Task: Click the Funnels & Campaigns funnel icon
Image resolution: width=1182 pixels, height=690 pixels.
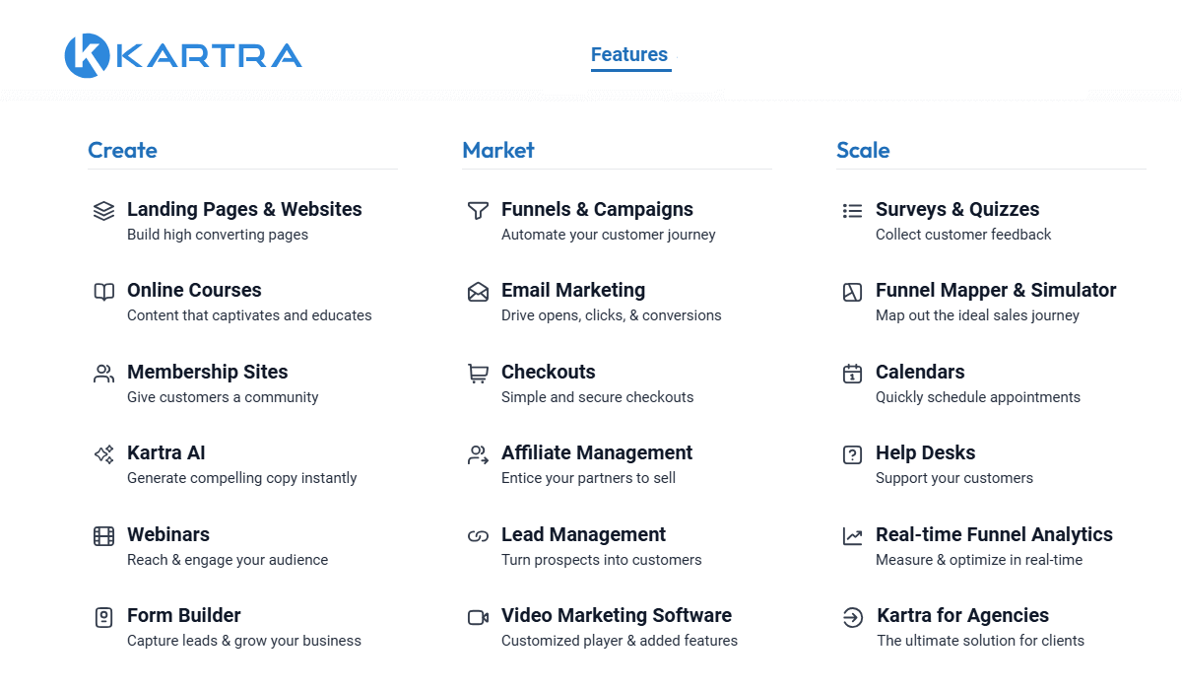Action: click(478, 210)
